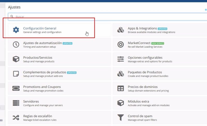Click the sliders icon for Opciones configurables
This screenshot has height=126, width=207.
pos(121,59)
